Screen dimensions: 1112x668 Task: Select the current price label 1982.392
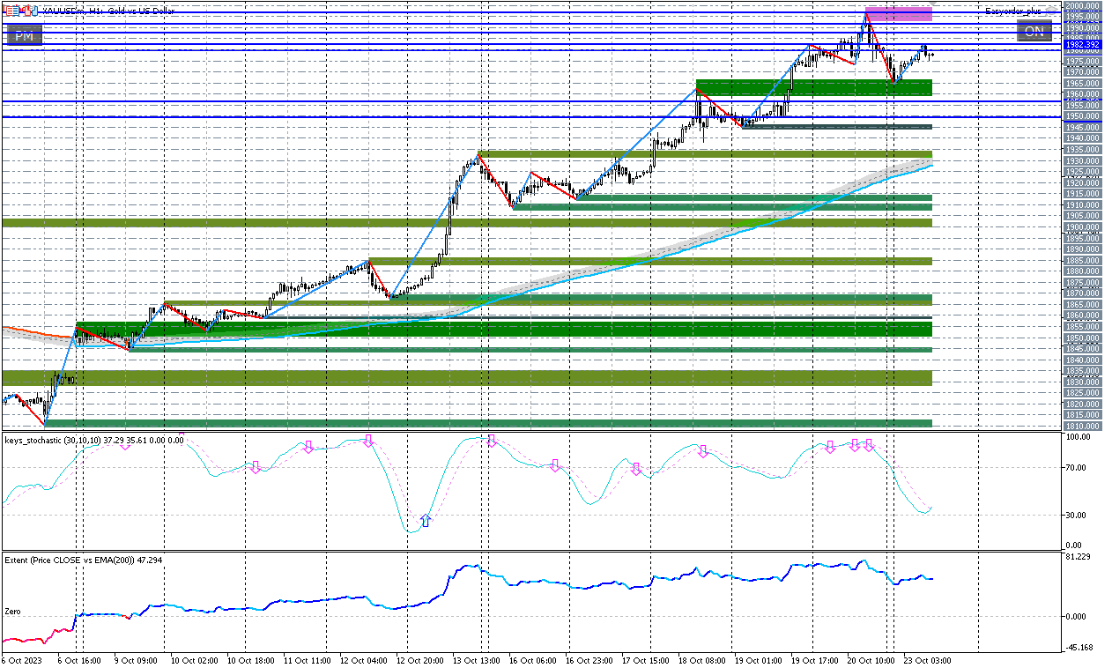[1082, 44]
